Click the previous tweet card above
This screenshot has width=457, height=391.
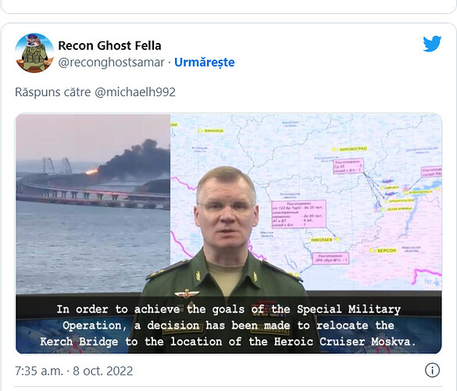point(228,6)
